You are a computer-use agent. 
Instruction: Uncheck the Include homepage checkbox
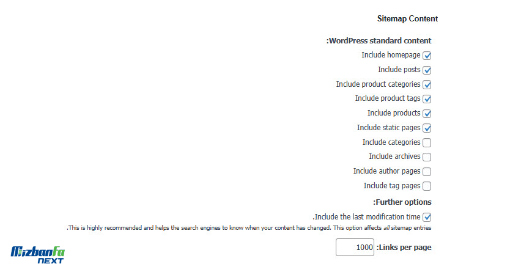tap(427, 55)
